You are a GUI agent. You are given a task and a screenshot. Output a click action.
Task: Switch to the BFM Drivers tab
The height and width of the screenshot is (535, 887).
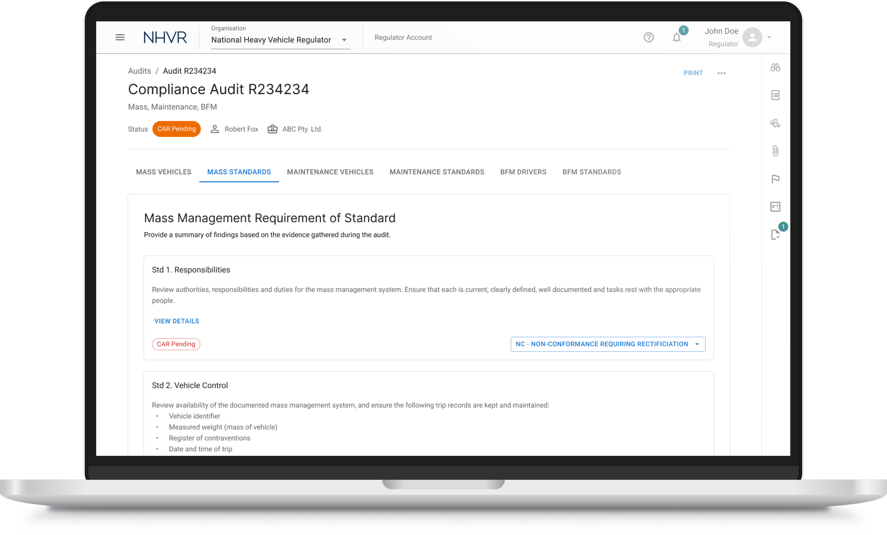click(x=523, y=172)
